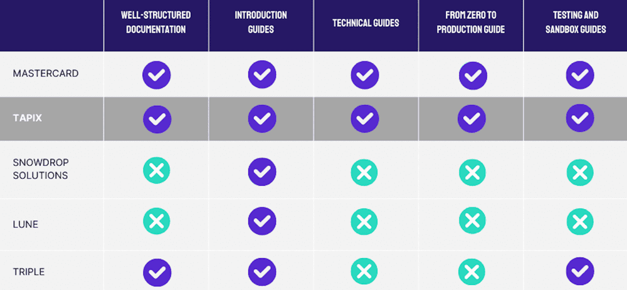Image resolution: width=627 pixels, height=290 pixels.
Task: Click Tapix's From Zero to Production checkmark
Action: pyautogui.click(x=472, y=118)
